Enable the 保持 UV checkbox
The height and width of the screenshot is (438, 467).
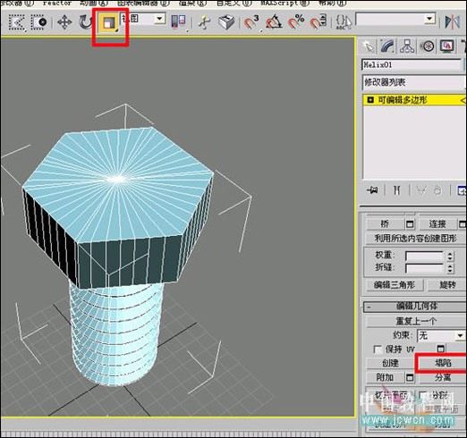378,350
